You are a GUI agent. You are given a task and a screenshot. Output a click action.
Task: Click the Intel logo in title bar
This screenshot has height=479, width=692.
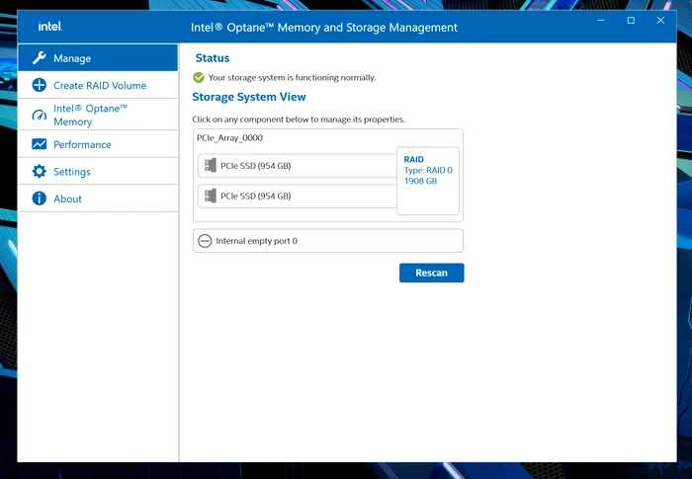click(x=50, y=27)
